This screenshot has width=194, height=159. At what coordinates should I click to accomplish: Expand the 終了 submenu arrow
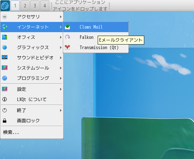tap(61, 111)
